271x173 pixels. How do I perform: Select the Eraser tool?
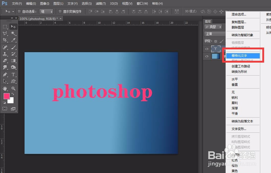pos(5,61)
